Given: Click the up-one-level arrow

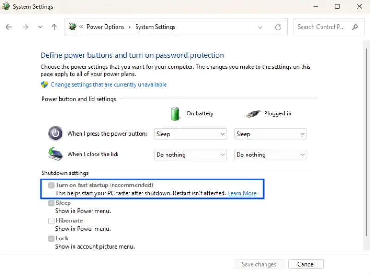Looking at the screenshot, I should pos(54,27).
